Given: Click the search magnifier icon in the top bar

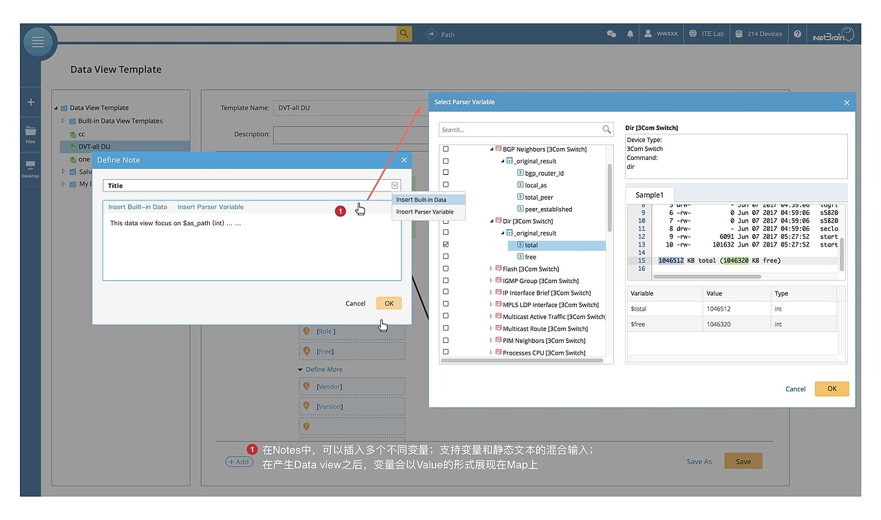Looking at the screenshot, I should [x=403, y=33].
